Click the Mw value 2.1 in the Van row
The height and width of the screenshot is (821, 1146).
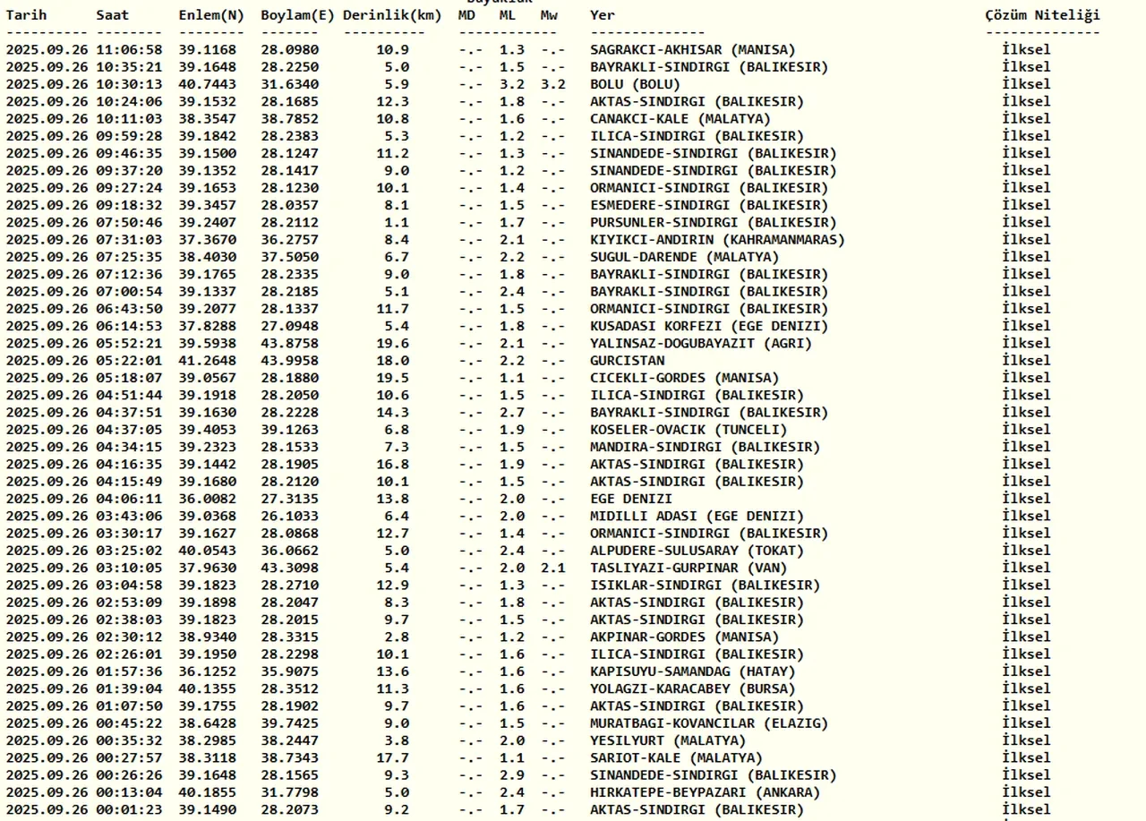click(x=553, y=569)
